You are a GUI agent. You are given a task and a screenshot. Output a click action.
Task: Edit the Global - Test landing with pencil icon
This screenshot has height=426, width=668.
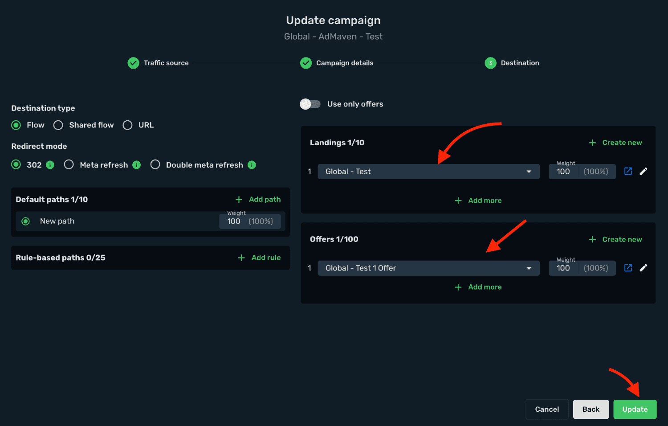pos(644,171)
